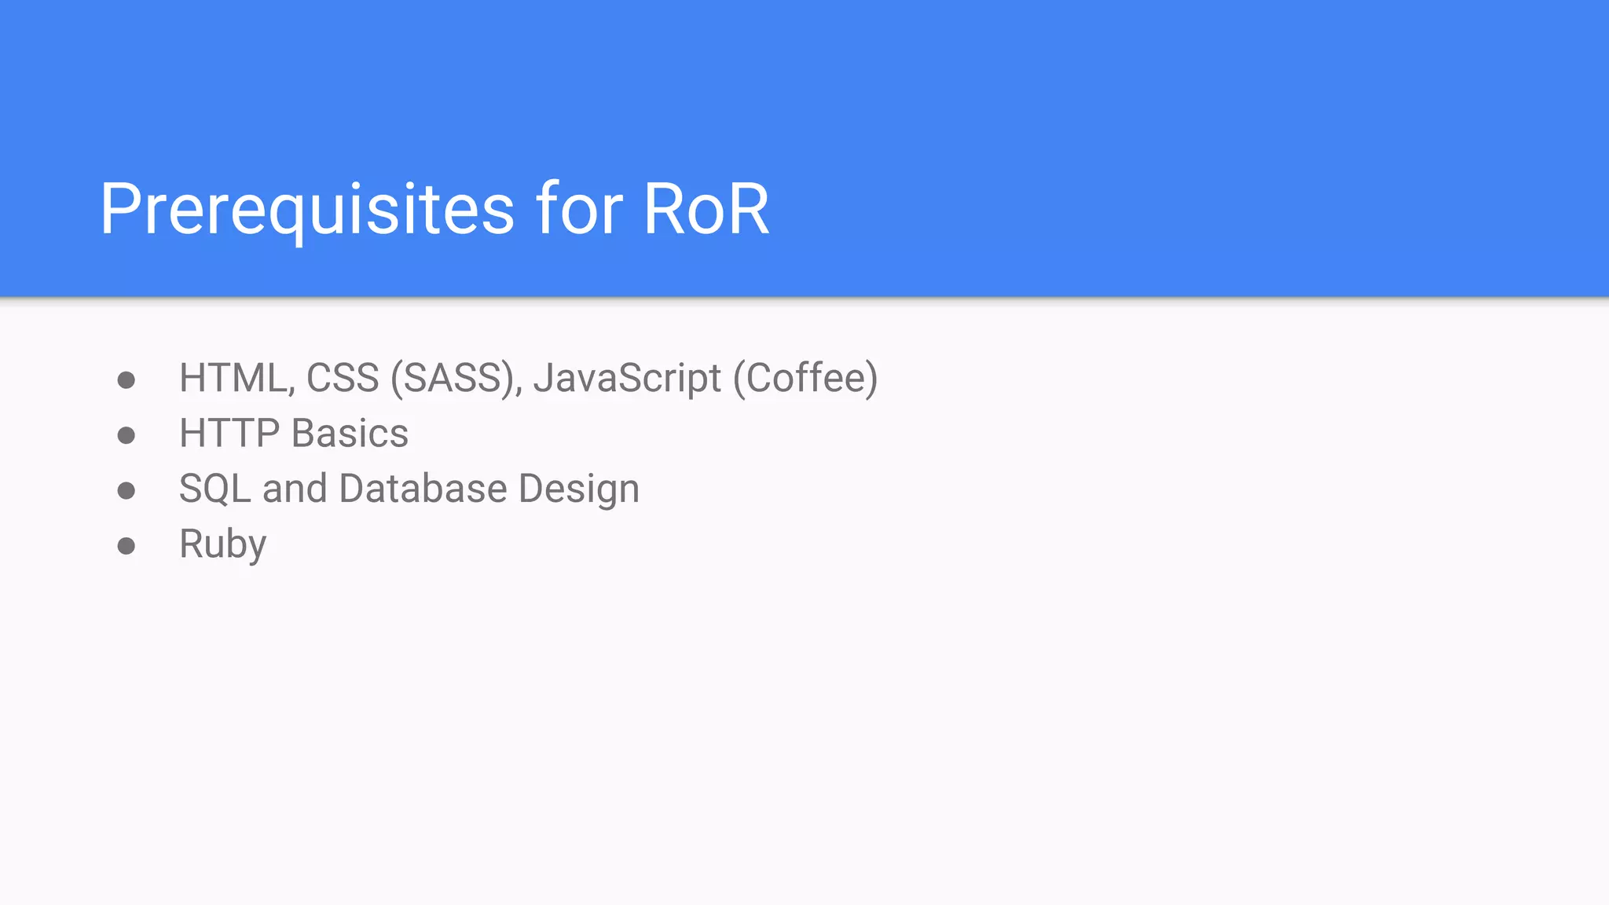Click the bullet dot before HTML line
The image size is (1609, 905).
tap(126, 380)
